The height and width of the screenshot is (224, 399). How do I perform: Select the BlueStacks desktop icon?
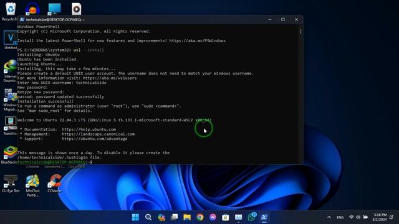point(9,155)
